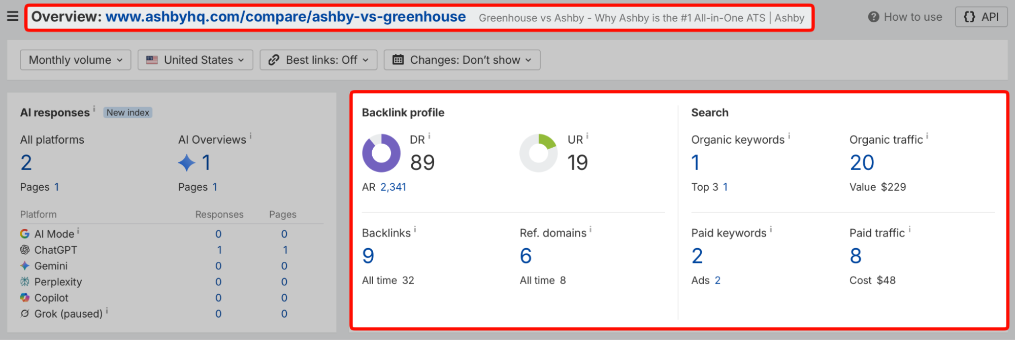Open the ChatGPT pages count 1
The width and height of the screenshot is (1015, 340).
(285, 250)
